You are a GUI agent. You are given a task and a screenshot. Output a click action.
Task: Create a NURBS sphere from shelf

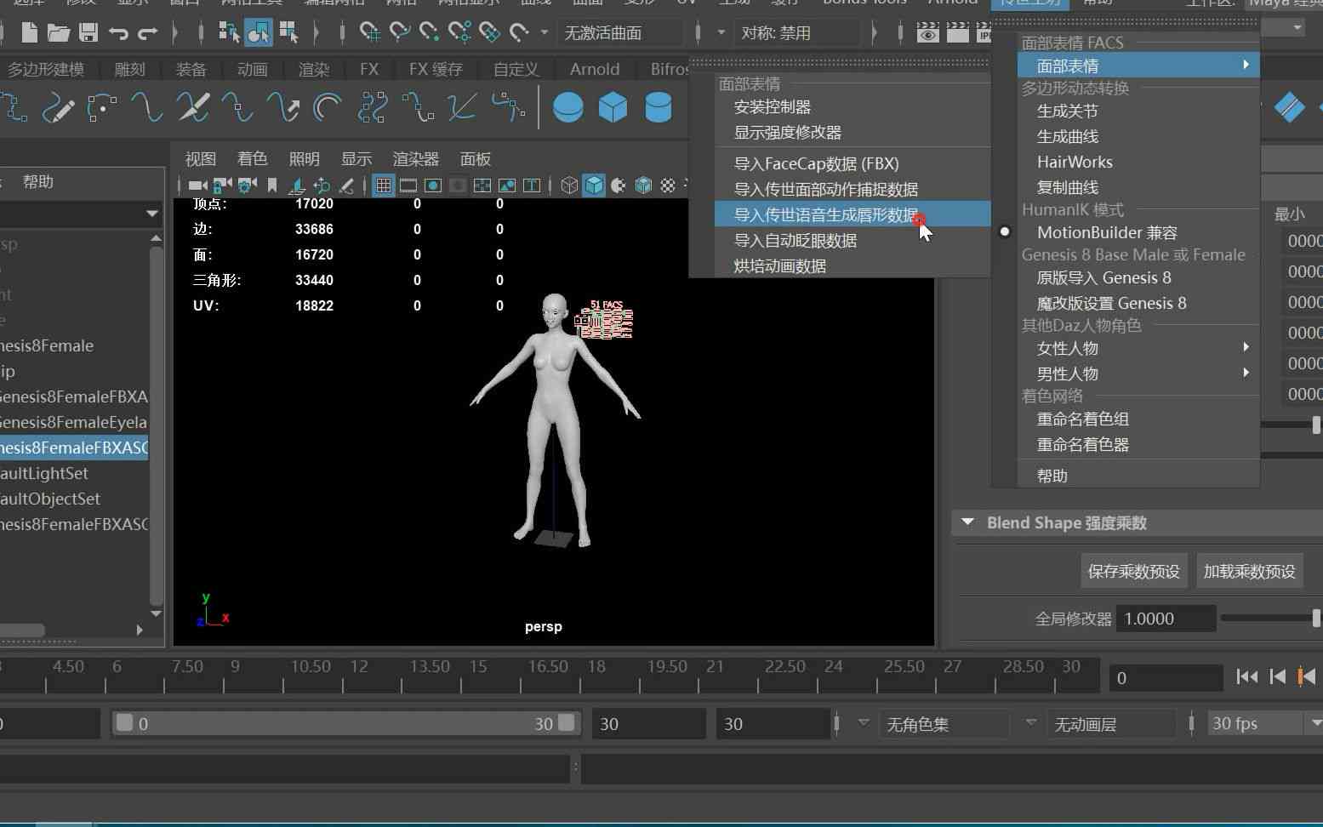point(567,108)
